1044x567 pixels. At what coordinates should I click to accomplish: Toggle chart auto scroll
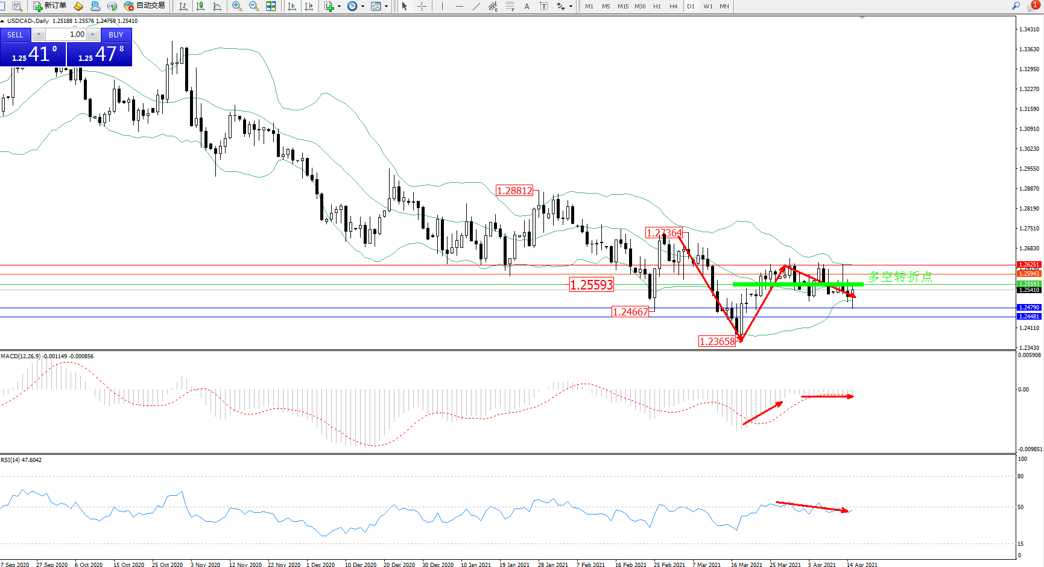[292, 6]
